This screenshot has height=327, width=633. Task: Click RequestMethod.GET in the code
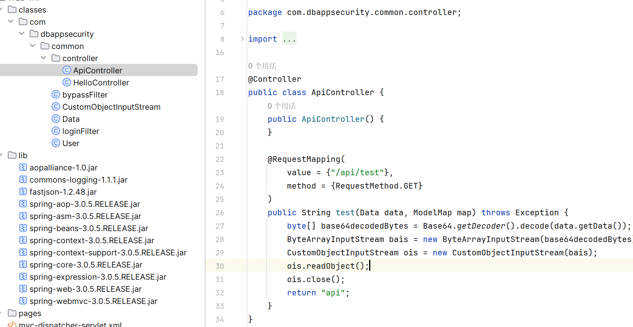[377, 186]
